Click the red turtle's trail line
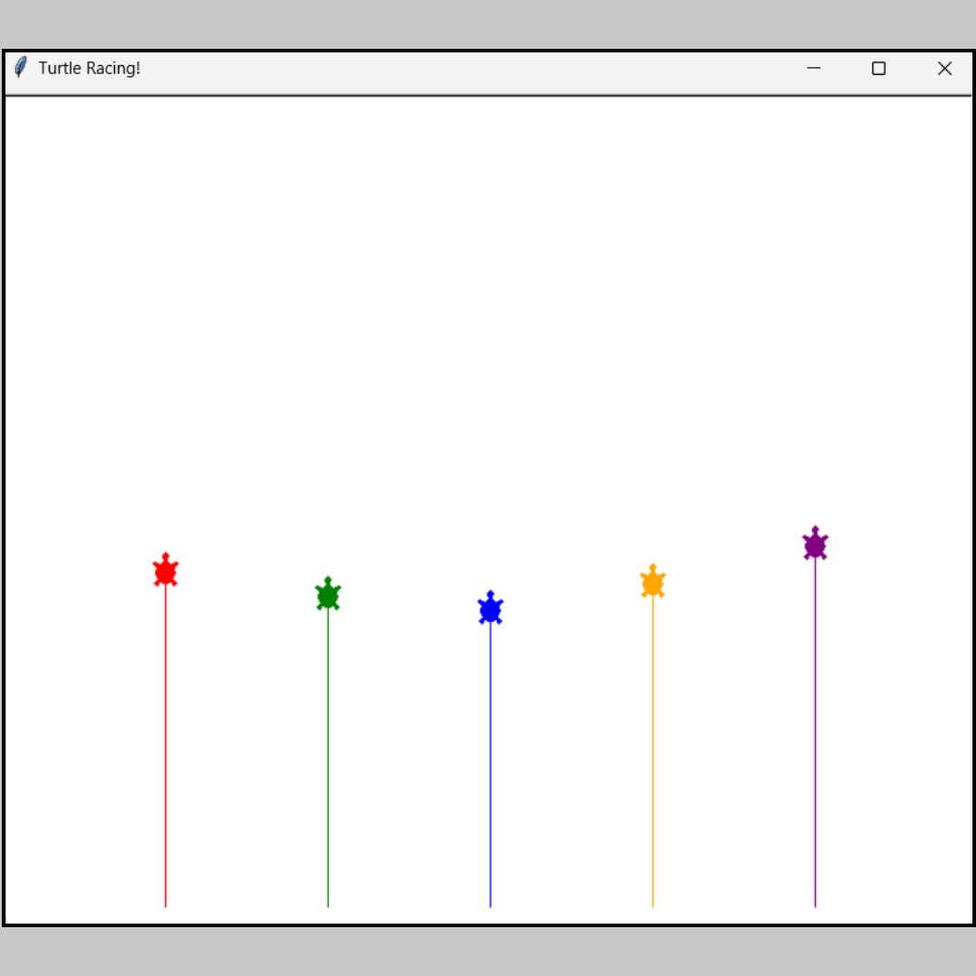Screen dimensions: 976x976 [165, 741]
